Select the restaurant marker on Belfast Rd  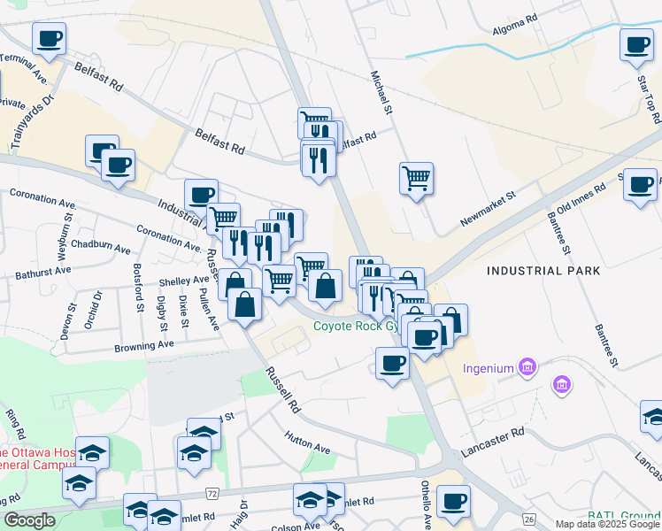pos(318,160)
